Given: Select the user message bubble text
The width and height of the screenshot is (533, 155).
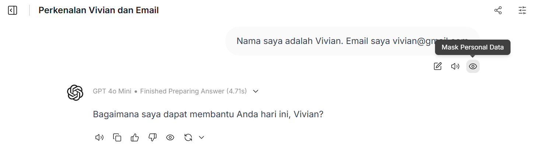Looking at the screenshot, I should (332, 41).
